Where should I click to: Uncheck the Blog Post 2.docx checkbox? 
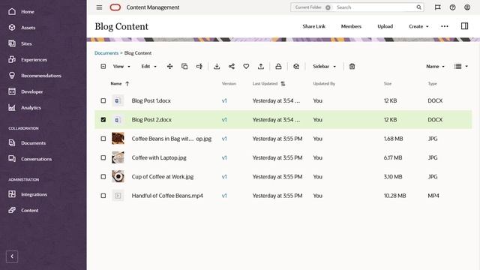[x=103, y=120]
